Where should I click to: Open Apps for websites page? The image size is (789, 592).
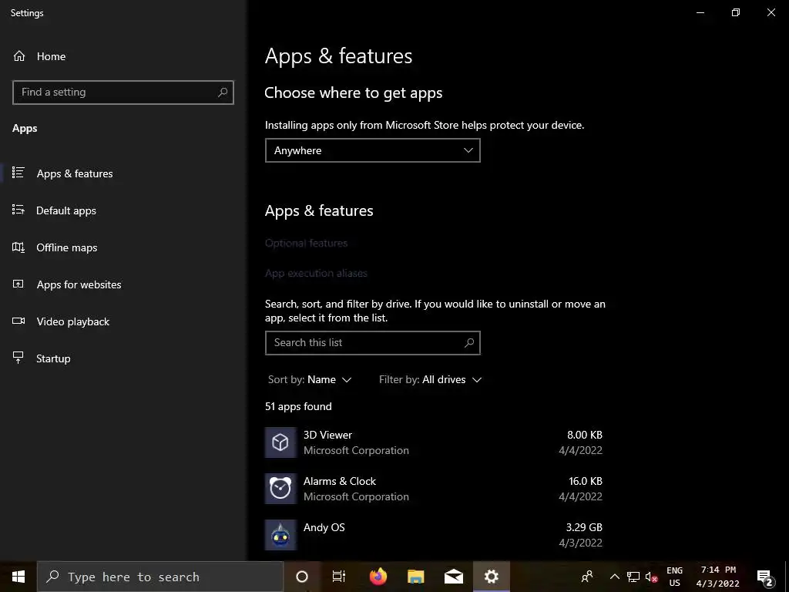point(67,284)
